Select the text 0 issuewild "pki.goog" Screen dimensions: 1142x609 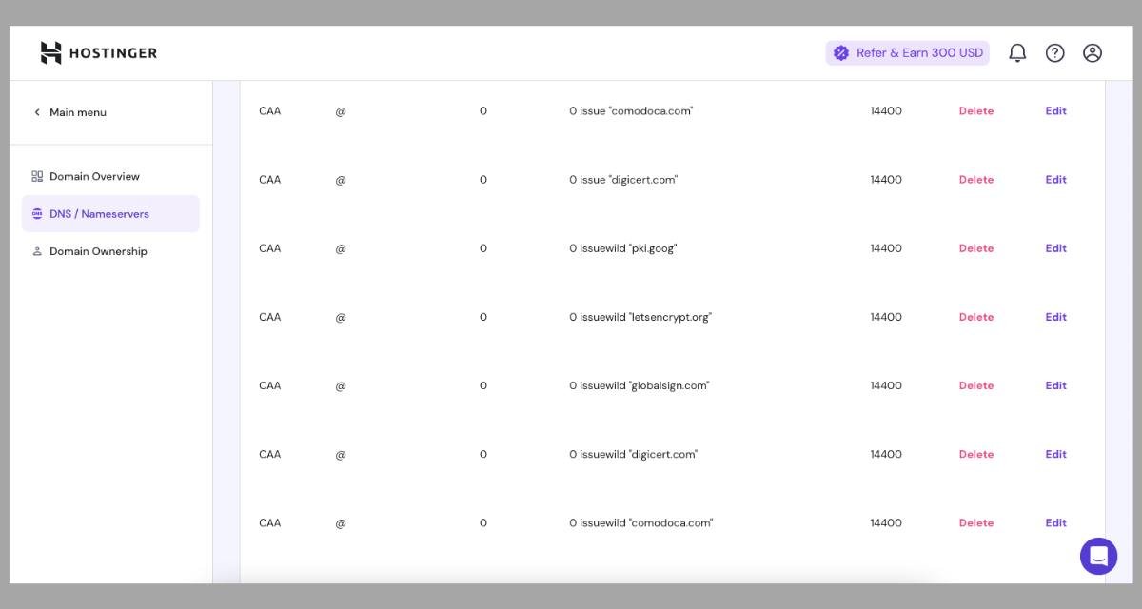click(623, 248)
